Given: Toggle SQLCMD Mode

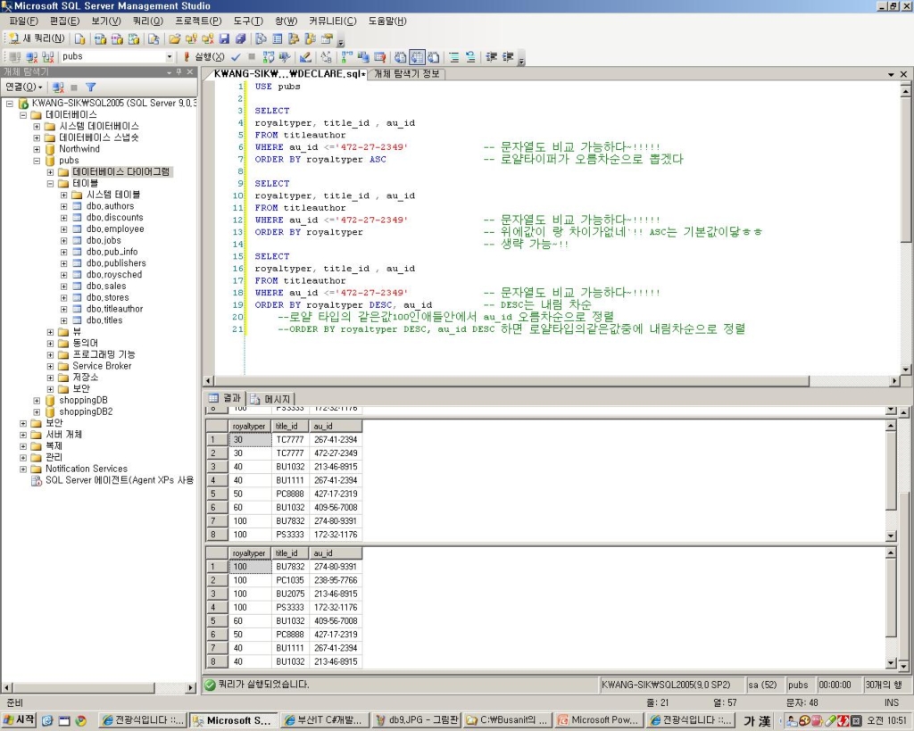Looking at the screenshot, I should [380, 56].
